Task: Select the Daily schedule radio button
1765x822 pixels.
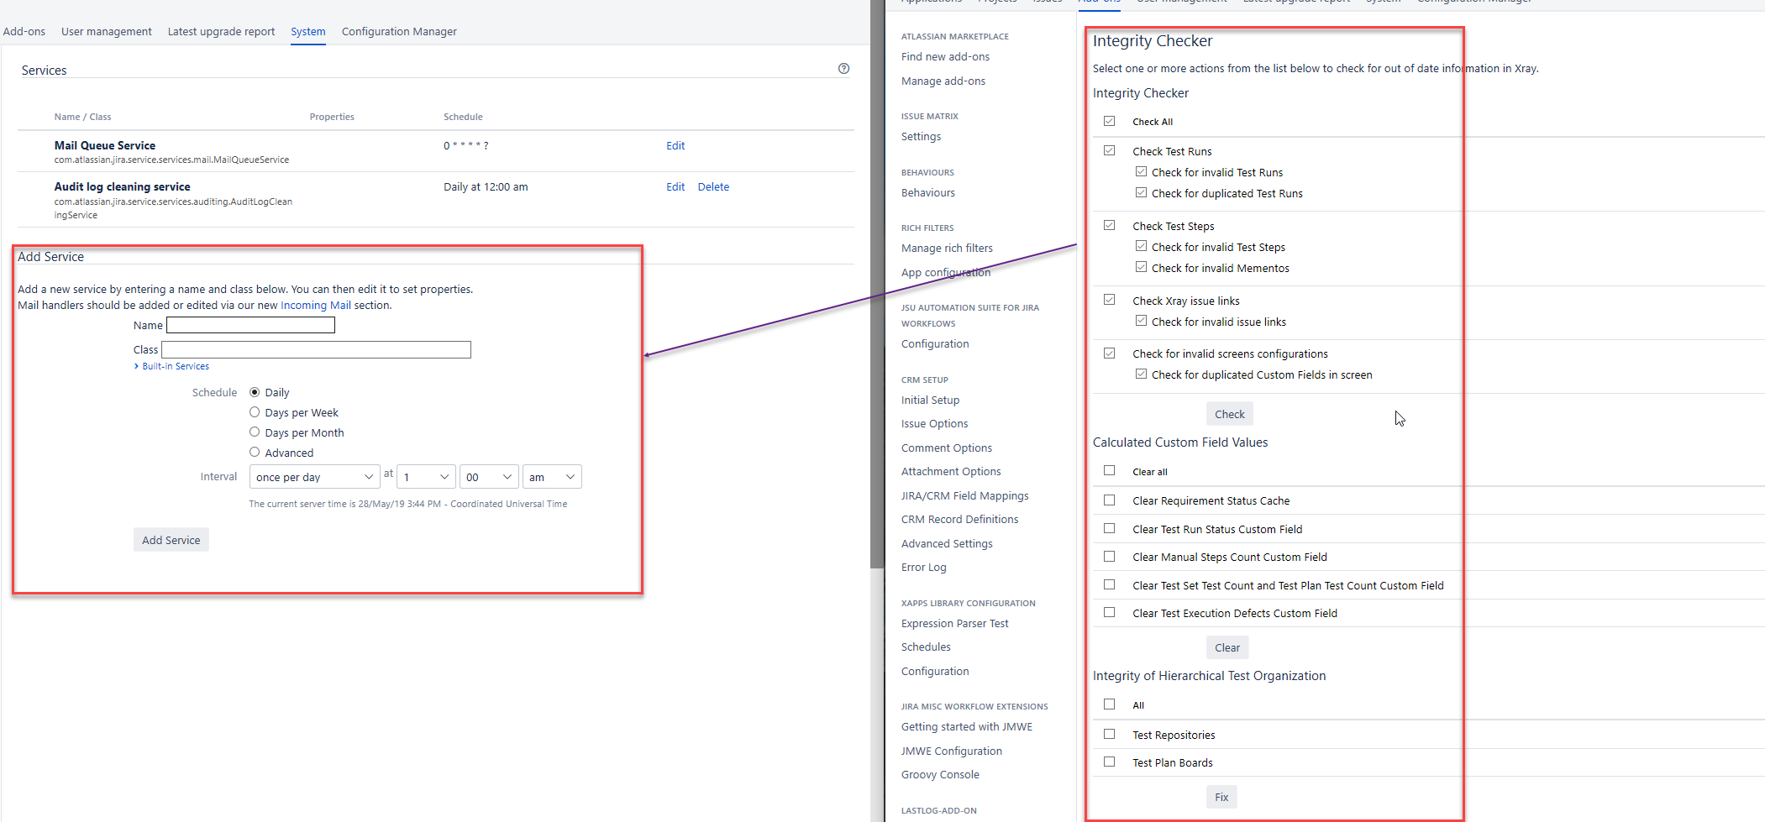Action: (x=255, y=392)
